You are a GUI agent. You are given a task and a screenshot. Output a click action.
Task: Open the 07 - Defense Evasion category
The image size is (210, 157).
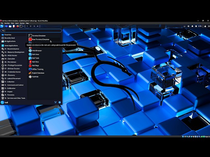[13, 69]
